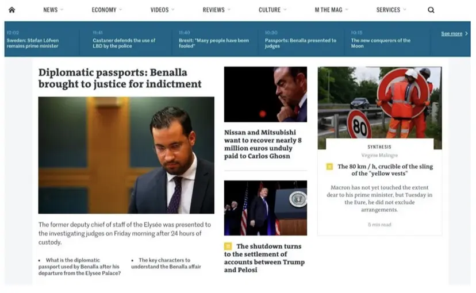The image size is (476, 293).
Task: Open Brexit 'Many people have been fooled' item
Action: 214,43
